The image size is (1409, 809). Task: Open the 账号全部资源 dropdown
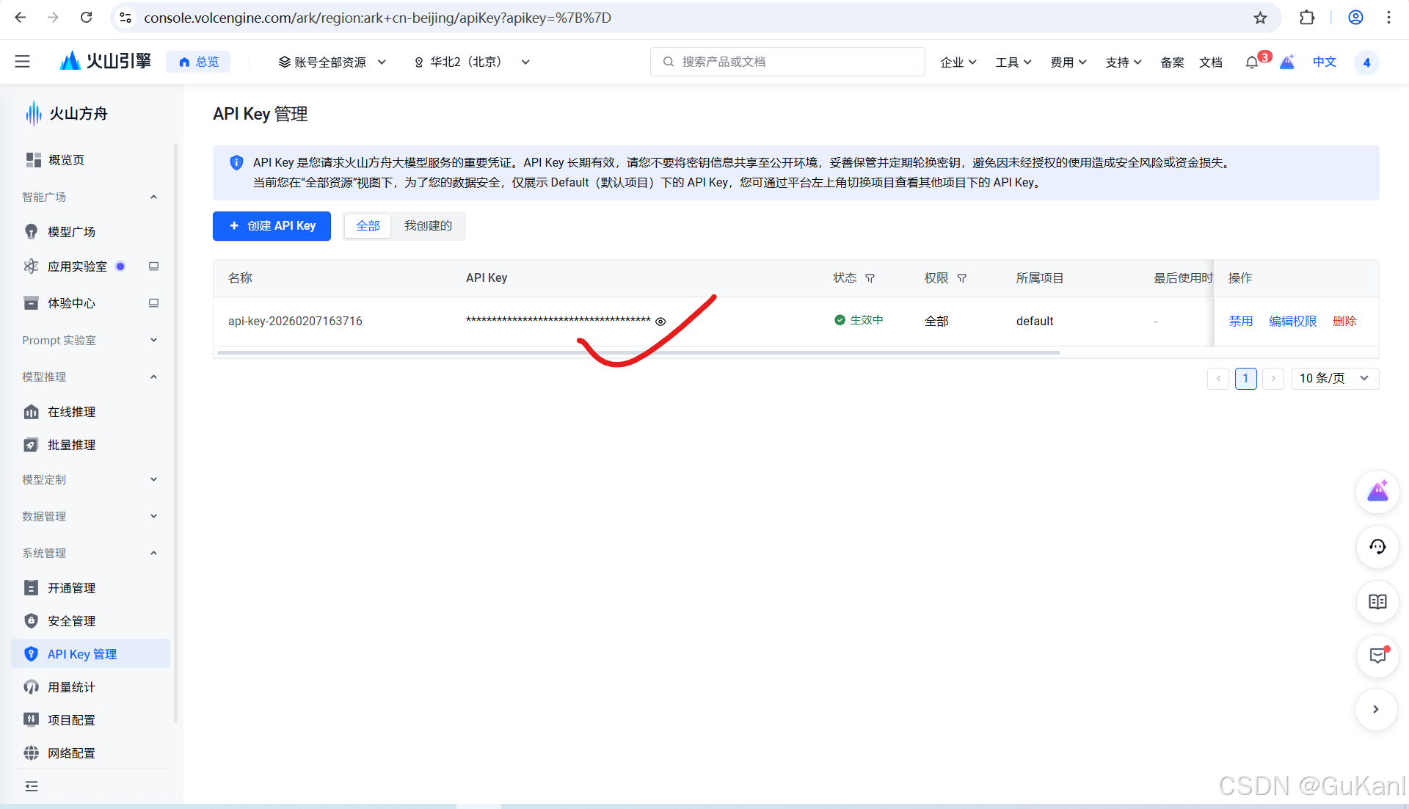(x=332, y=62)
